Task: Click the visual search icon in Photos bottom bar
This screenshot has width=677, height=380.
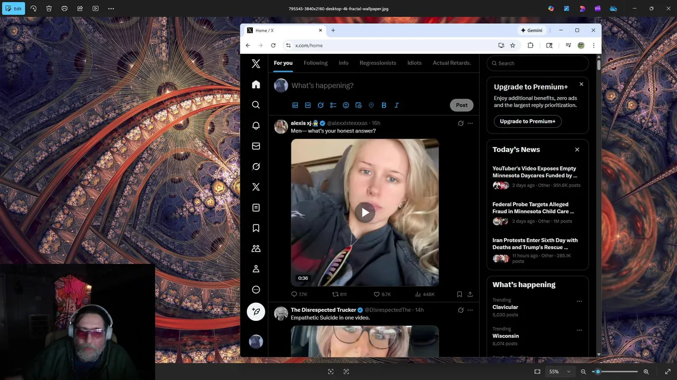Action: 331,372
